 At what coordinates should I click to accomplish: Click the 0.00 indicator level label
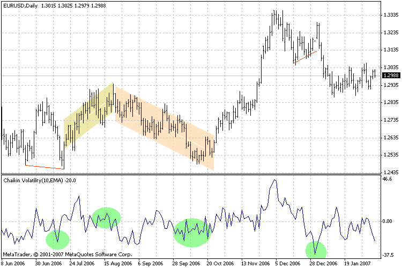pos(387,221)
